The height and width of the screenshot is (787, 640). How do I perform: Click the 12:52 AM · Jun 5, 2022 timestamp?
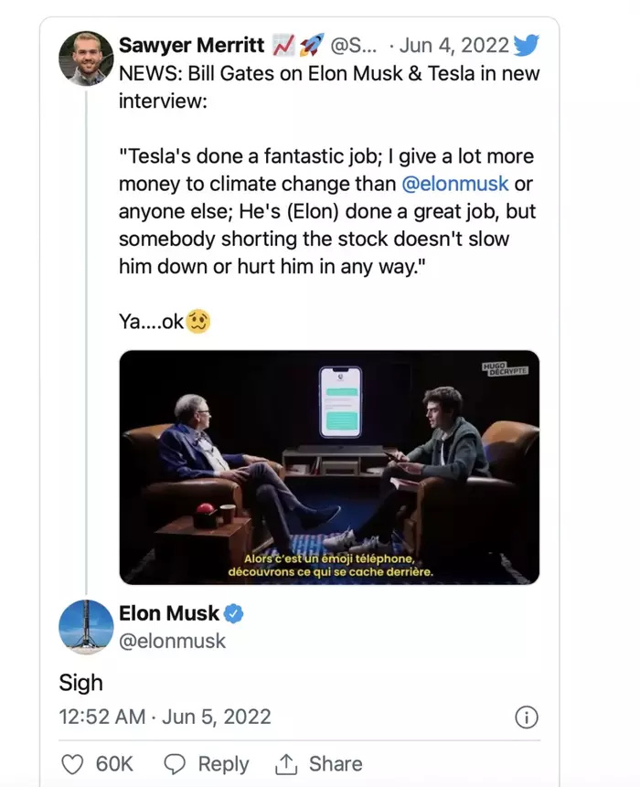[x=165, y=717]
